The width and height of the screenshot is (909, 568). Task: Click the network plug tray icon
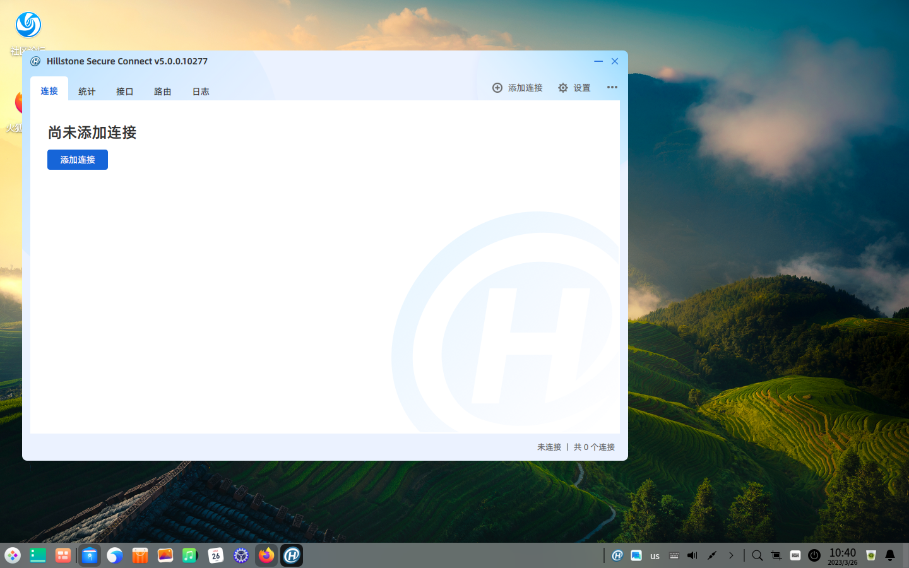click(712, 555)
